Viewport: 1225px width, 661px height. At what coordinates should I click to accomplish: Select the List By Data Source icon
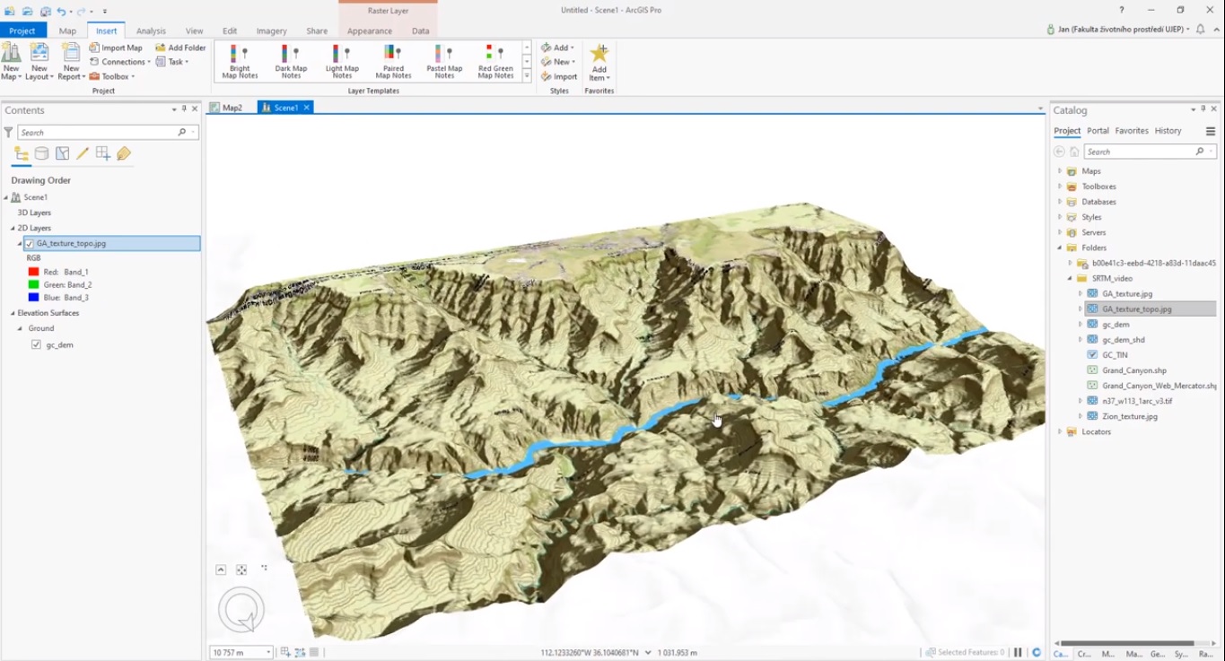click(41, 153)
